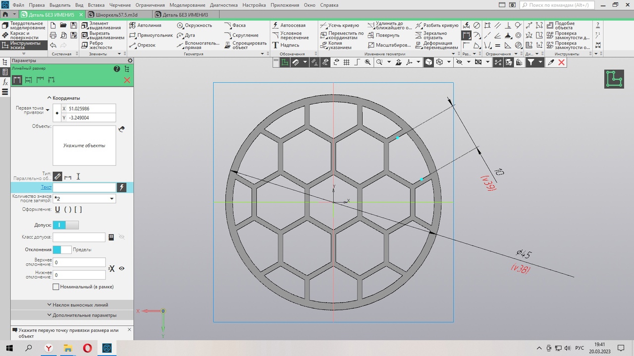
Task: Choose the Отрезок line segment tool
Action: (142, 45)
